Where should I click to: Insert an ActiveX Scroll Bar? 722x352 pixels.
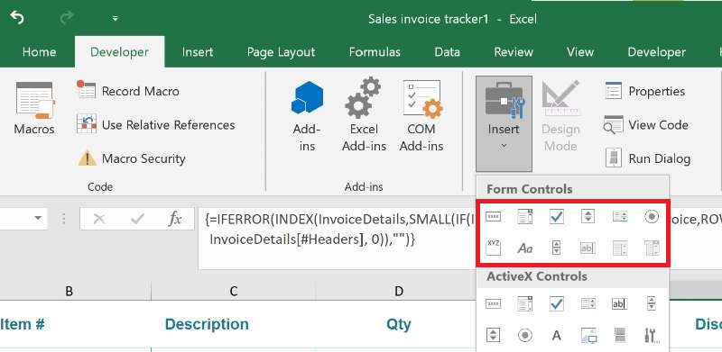point(651,303)
